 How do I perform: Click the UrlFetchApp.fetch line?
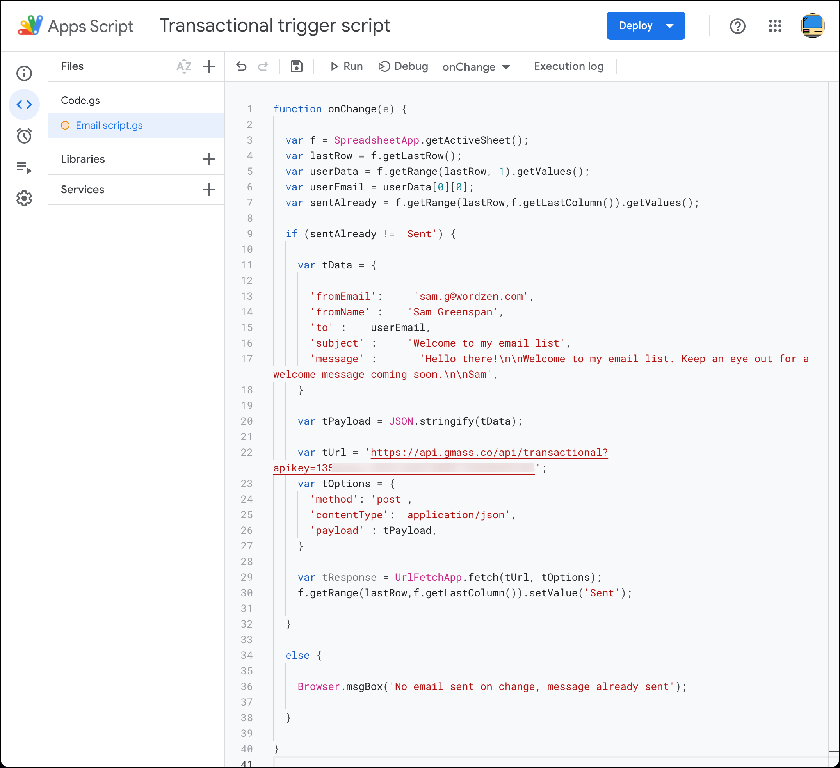[x=450, y=578]
